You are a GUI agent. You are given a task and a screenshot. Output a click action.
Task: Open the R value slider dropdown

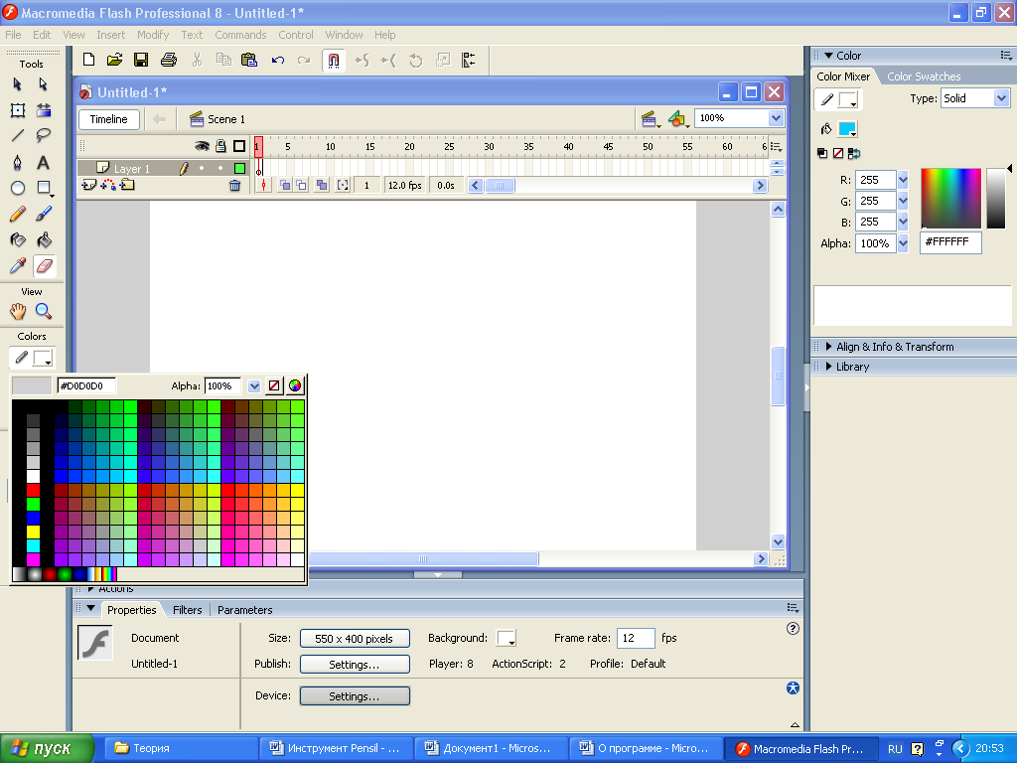(903, 181)
